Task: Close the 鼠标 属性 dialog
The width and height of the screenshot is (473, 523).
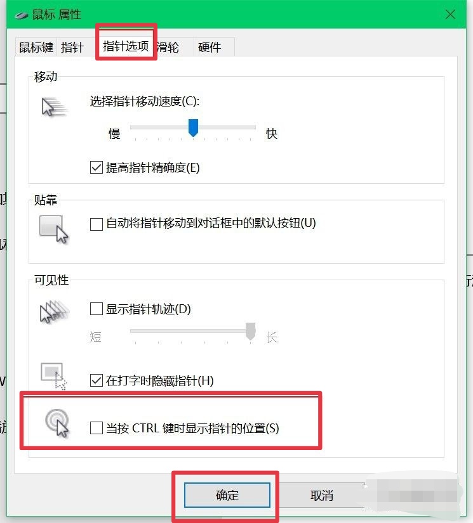Action: pos(450,15)
